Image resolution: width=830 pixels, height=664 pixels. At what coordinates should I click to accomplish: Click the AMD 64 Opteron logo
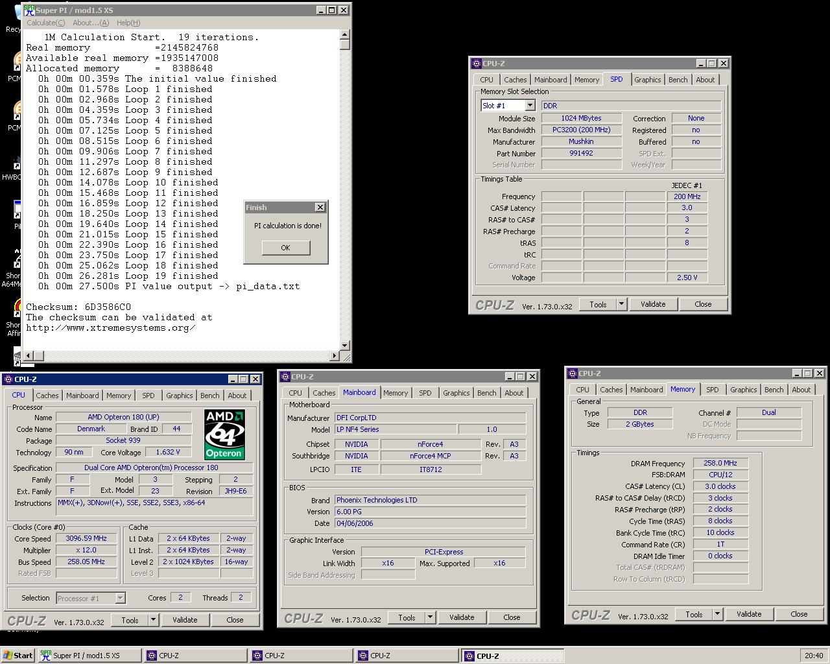[224, 434]
